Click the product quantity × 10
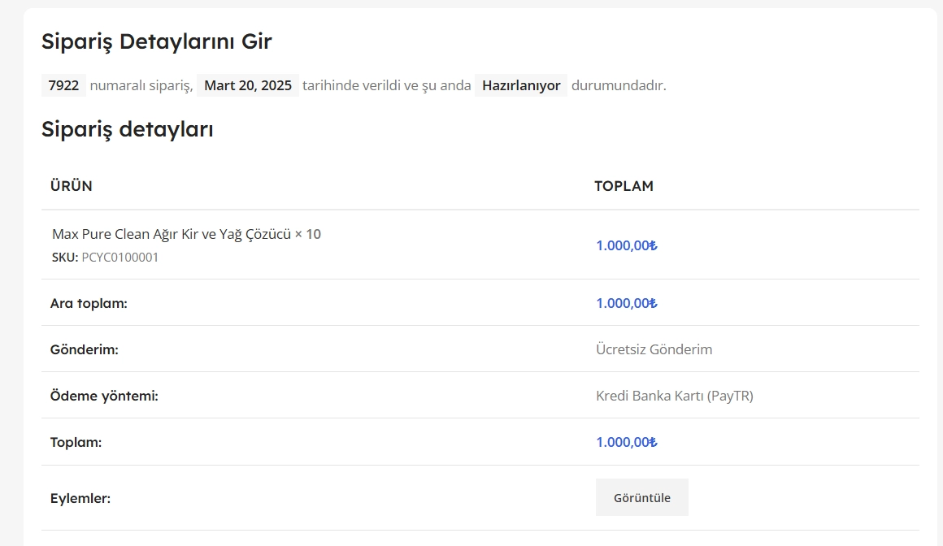Viewport: 943px width, 546px height. coord(308,234)
